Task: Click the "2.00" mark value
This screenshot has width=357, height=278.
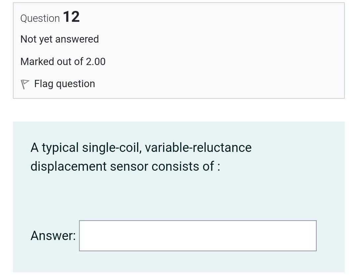Action: pos(96,62)
